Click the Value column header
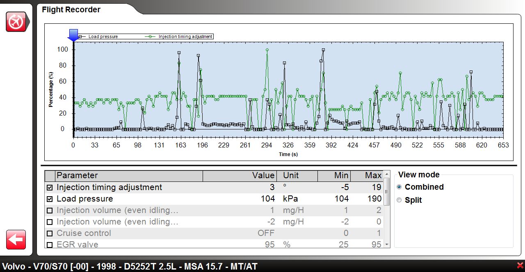The image size is (525, 272). [240, 176]
